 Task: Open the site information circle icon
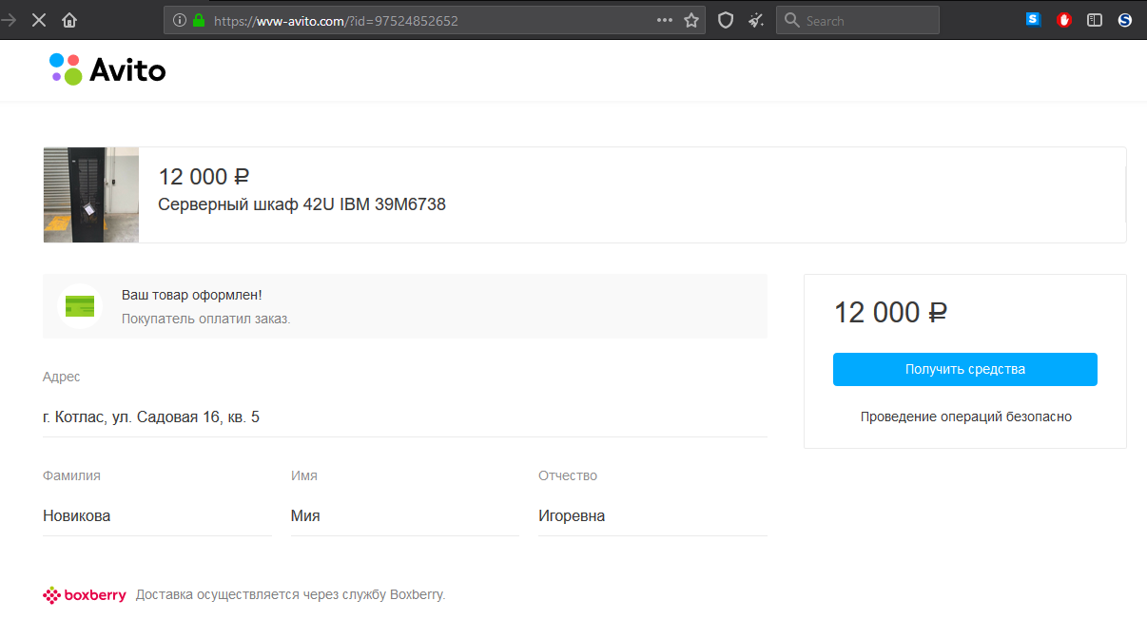(x=180, y=20)
